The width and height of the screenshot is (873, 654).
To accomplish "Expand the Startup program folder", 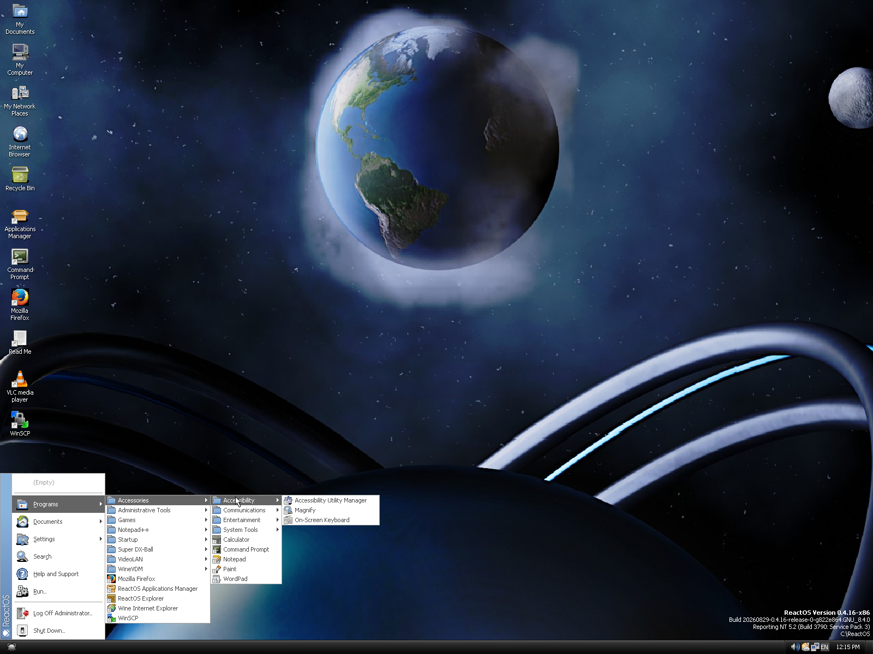I will pyautogui.click(x=158, y=540).
